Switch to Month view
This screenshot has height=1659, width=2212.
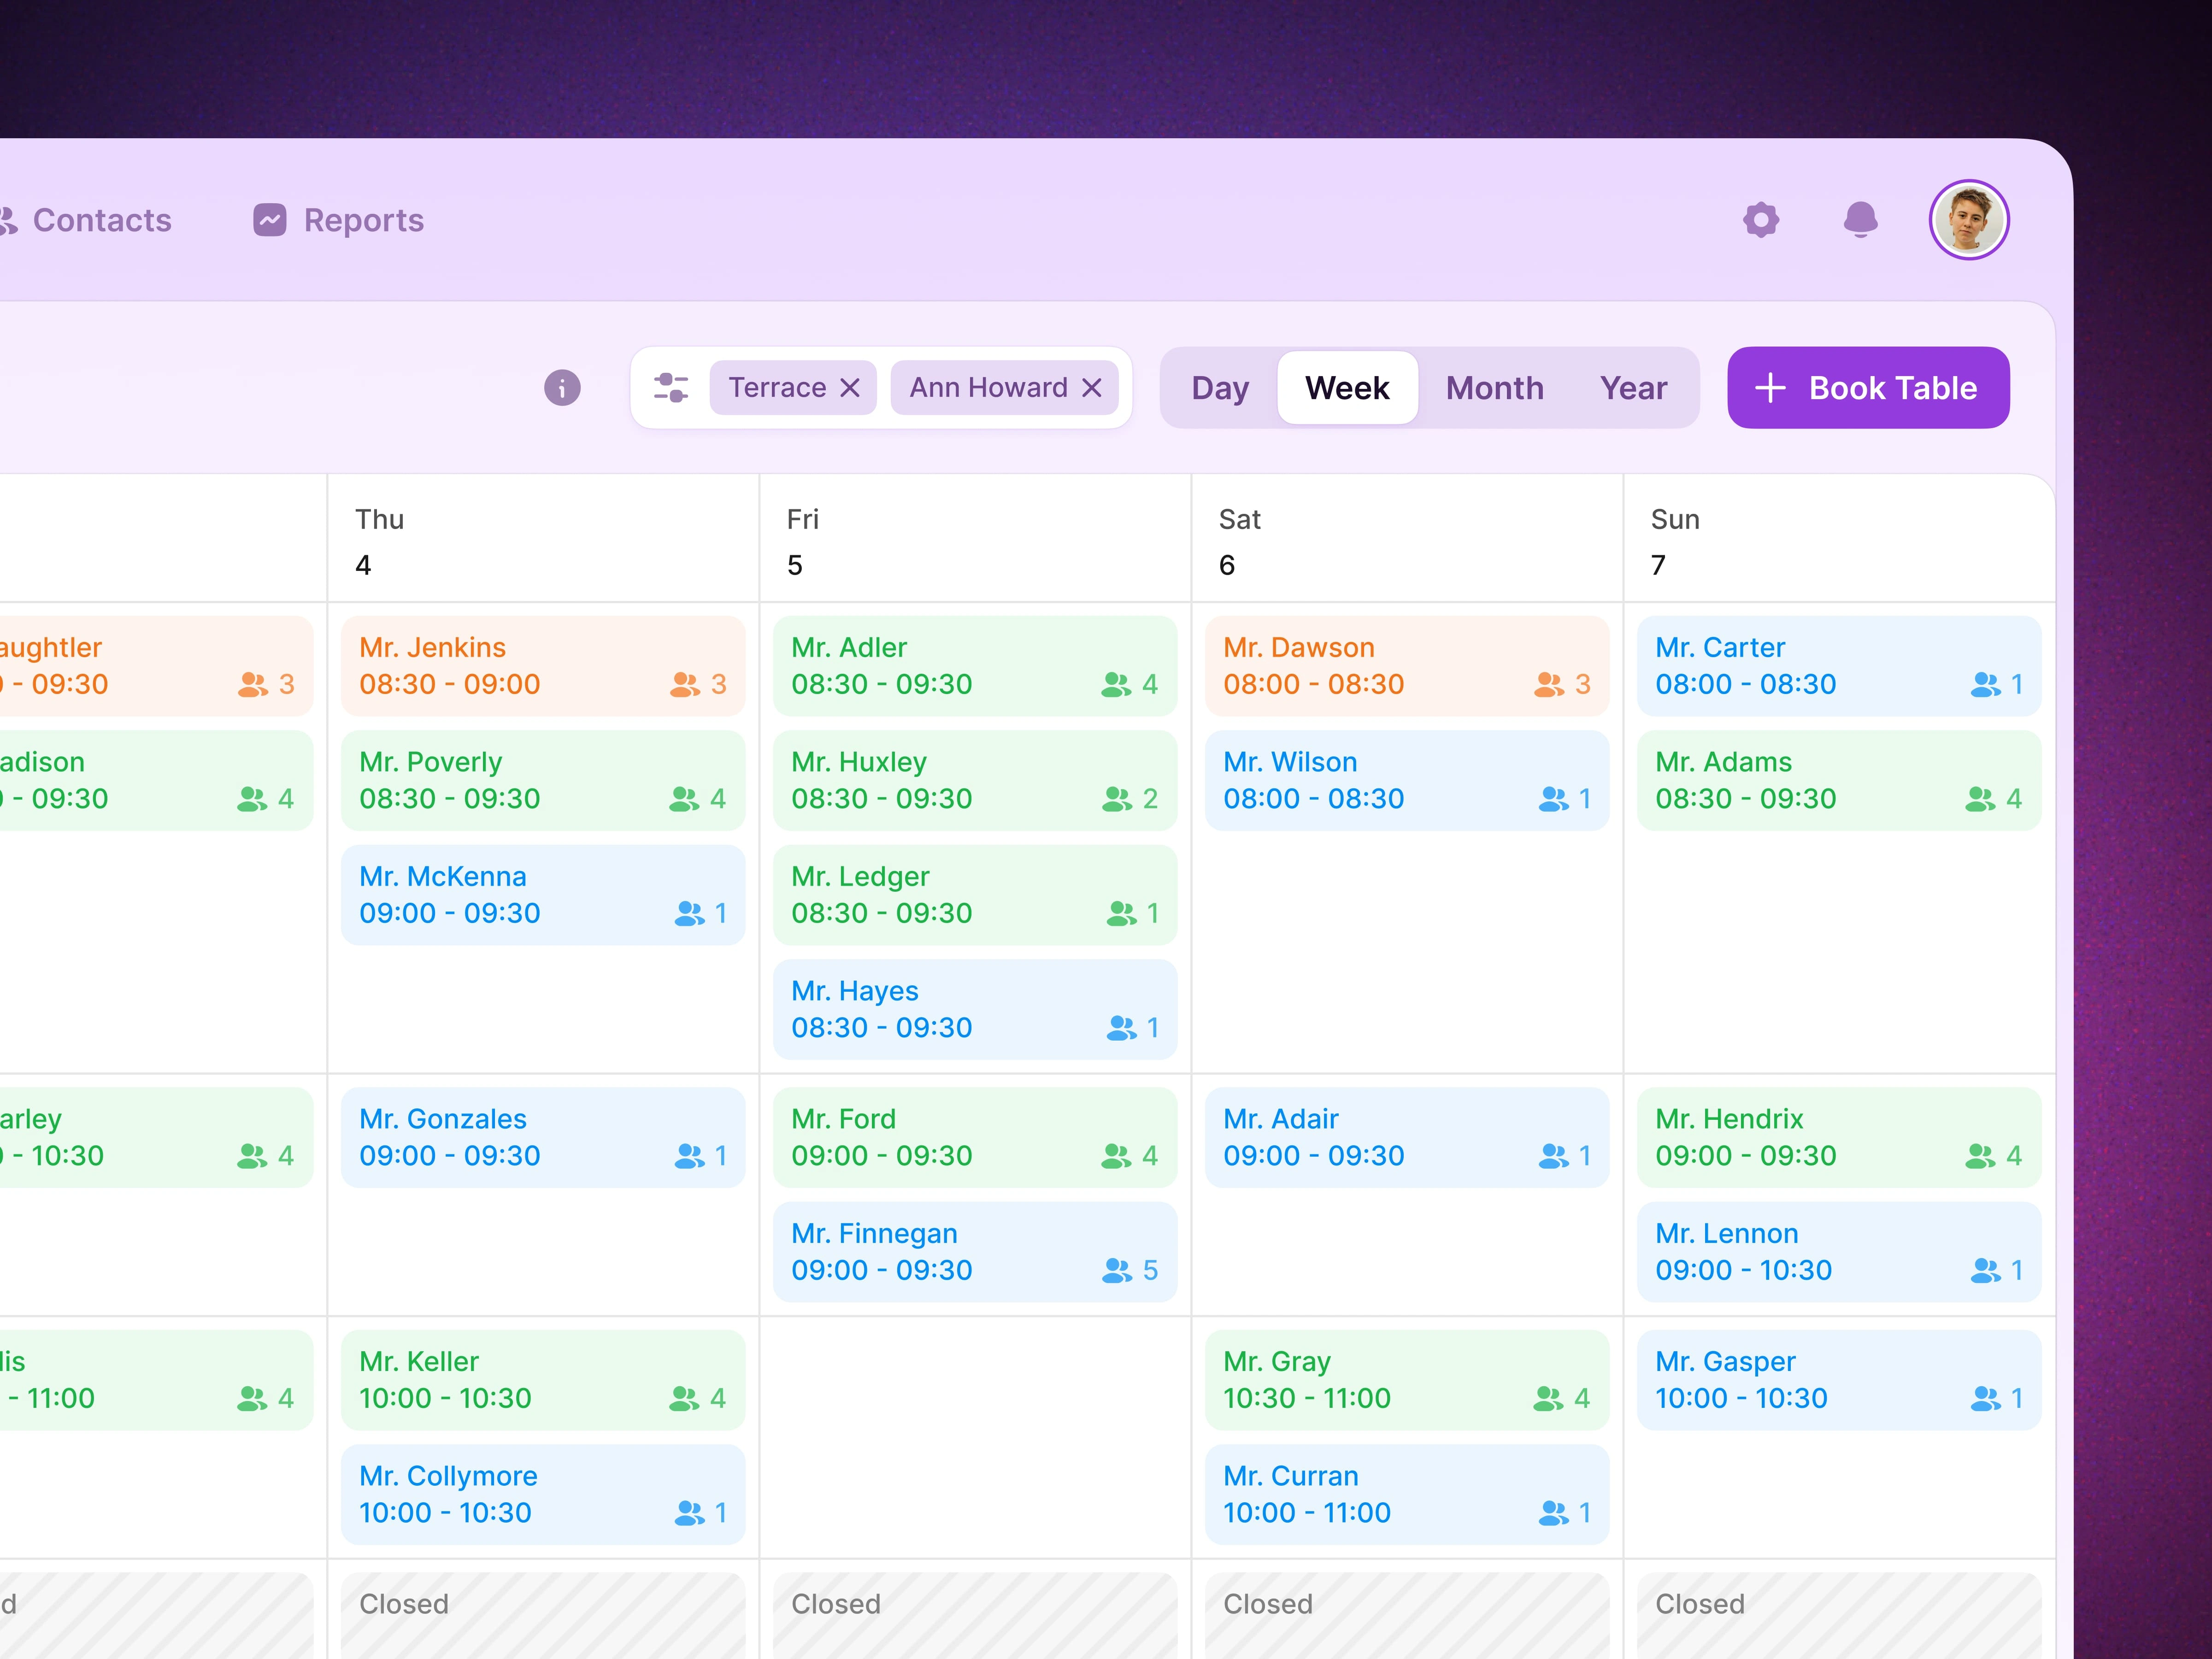click(1494, 388)
